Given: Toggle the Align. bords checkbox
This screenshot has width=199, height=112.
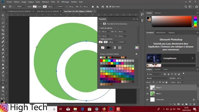Looking at the screenshot, I should (x=110, y=7).
